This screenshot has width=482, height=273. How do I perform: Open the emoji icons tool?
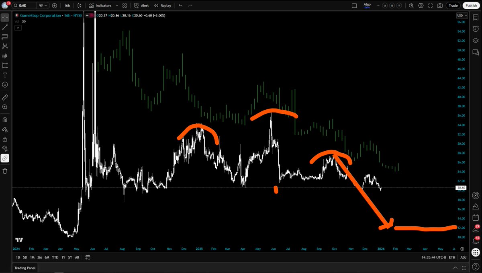(x=5, y=85)
